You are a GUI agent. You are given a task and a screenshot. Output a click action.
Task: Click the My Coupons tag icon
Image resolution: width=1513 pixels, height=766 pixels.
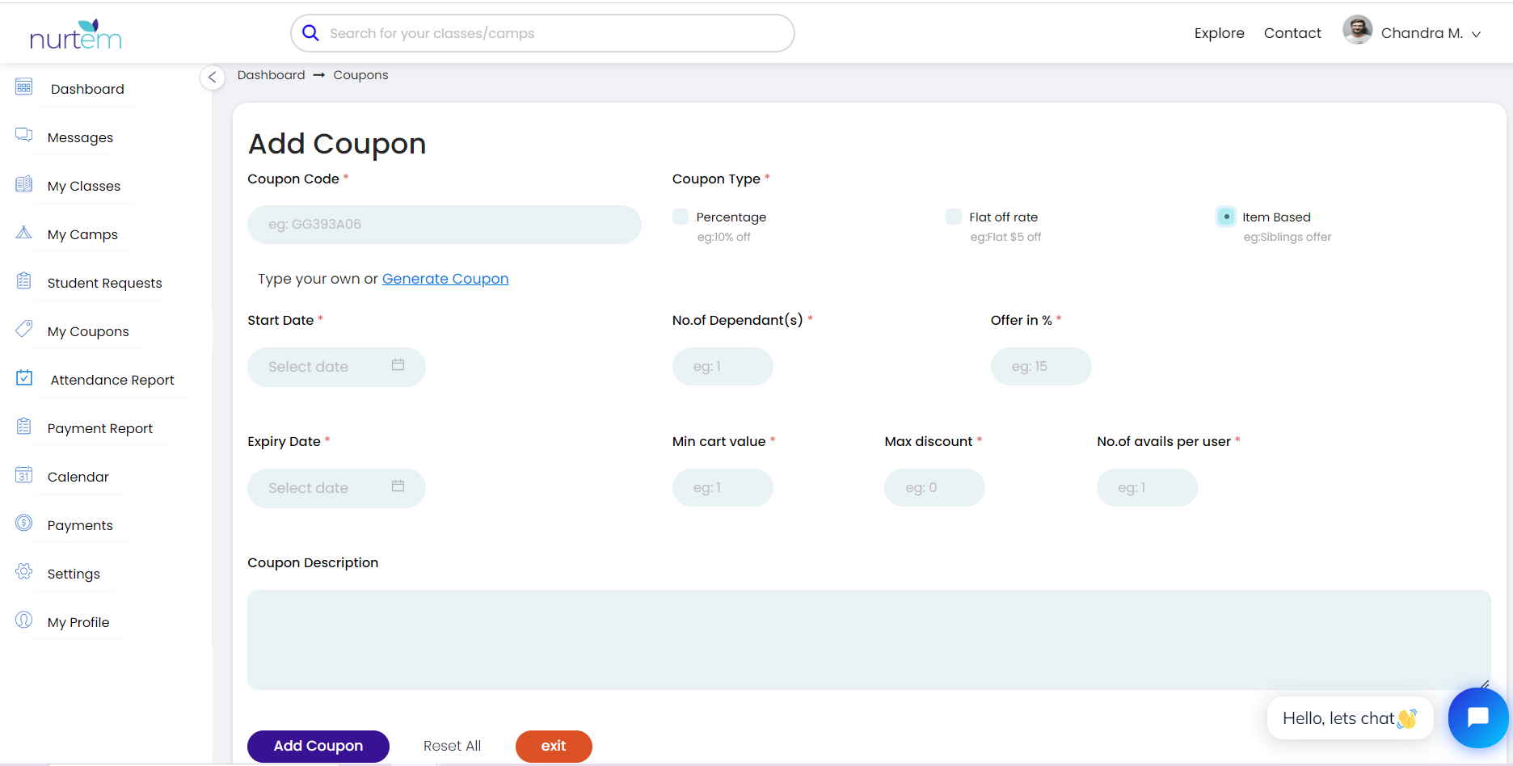click(x=24, y=329)
